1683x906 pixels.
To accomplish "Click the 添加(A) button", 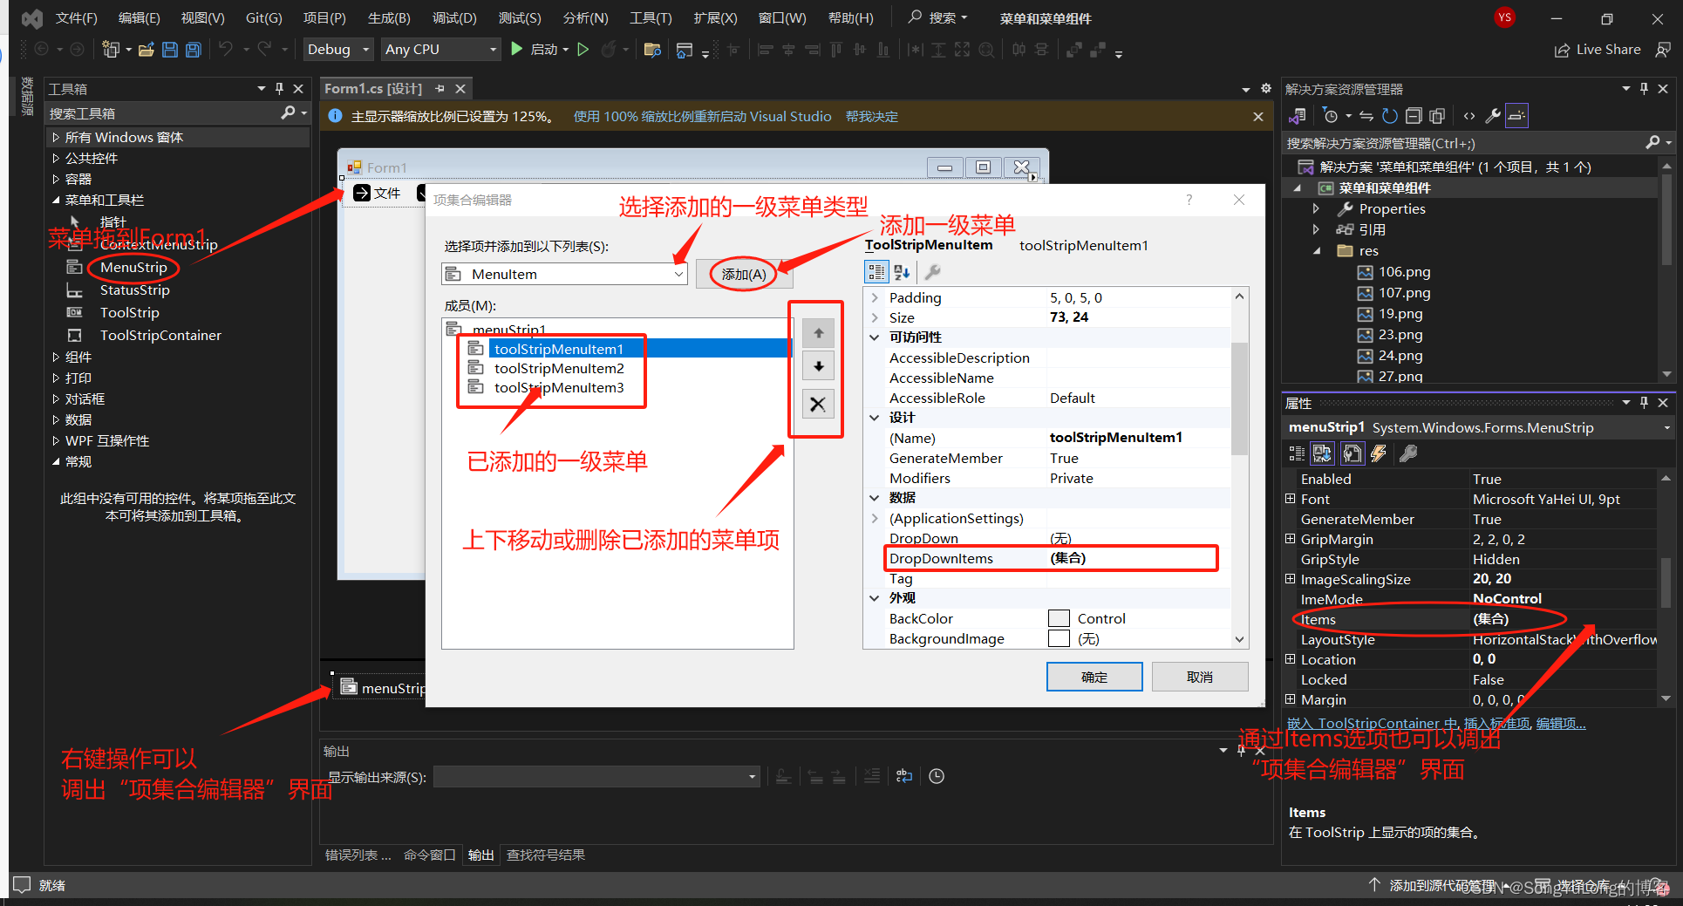I will tap(744, 274).
